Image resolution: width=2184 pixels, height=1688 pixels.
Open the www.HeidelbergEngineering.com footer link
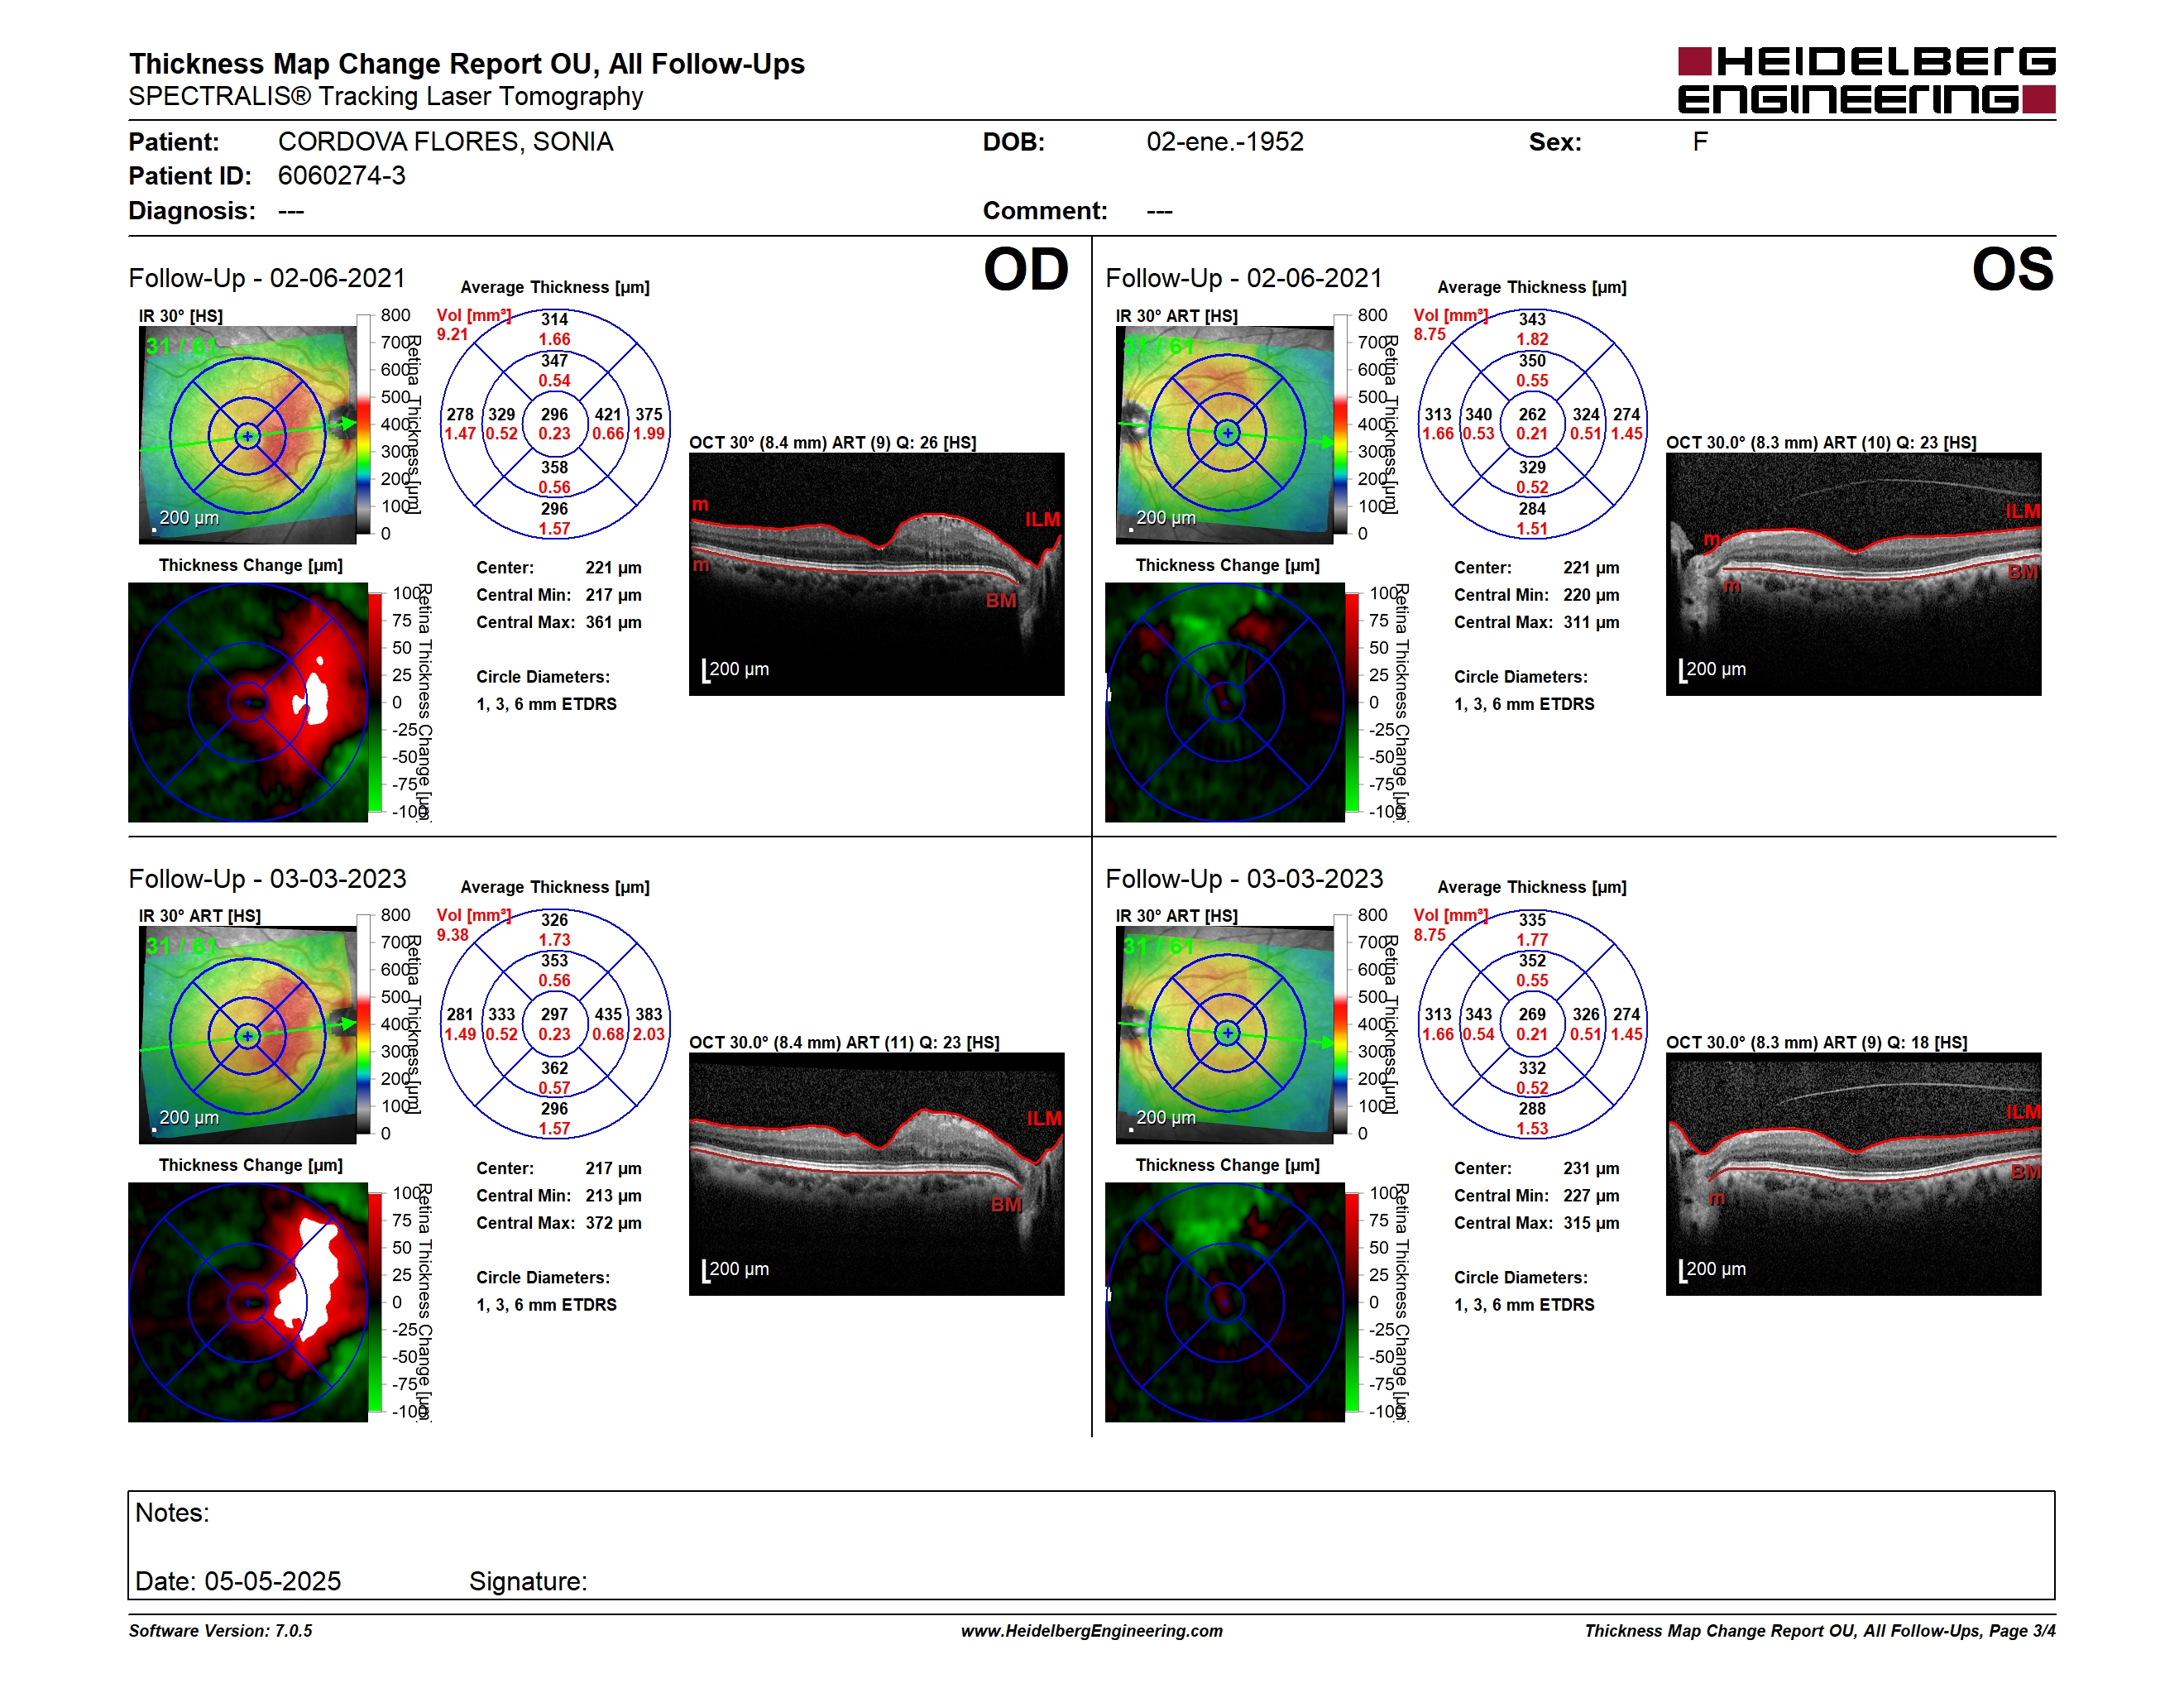point(1091,1630)
